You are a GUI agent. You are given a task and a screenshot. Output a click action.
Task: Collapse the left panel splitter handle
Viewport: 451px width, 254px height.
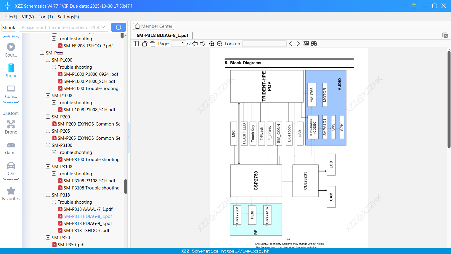click(x=129, y=137)
